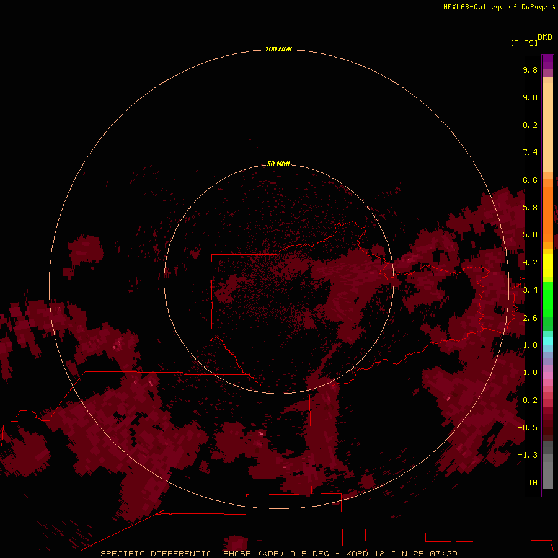The height and width of the screenshot is (558, 558).
Task: Click the 50 NMI range ring label
Action: pos(278,164)
